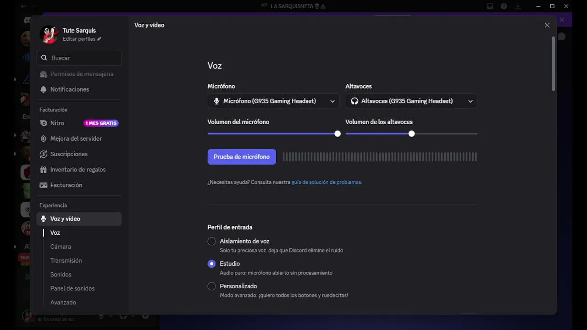This screenshot has height=330, width=587.
Task: Open Facturación via the card icon
Action: [44, 185]
